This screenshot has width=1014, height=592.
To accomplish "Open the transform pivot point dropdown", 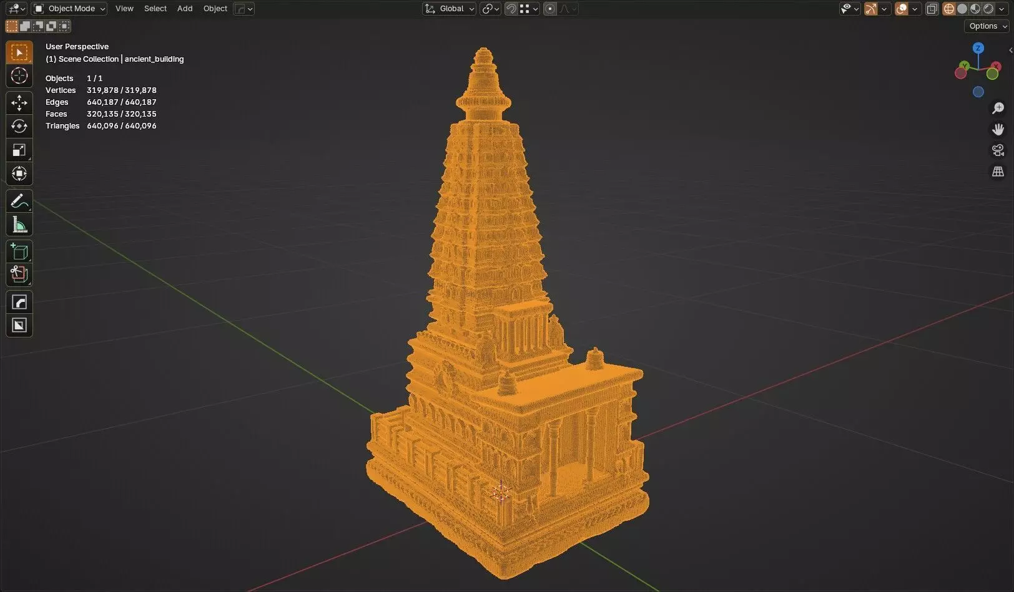I will click(x=490, y=9).
